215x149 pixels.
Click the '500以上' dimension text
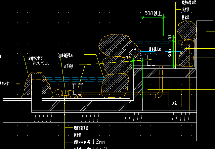[x=153, y=14]
